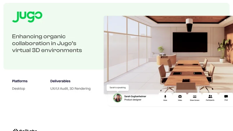Toggle the Video camera icon
The height and width of the screenshot is (131, 233).
coord(180,97)
